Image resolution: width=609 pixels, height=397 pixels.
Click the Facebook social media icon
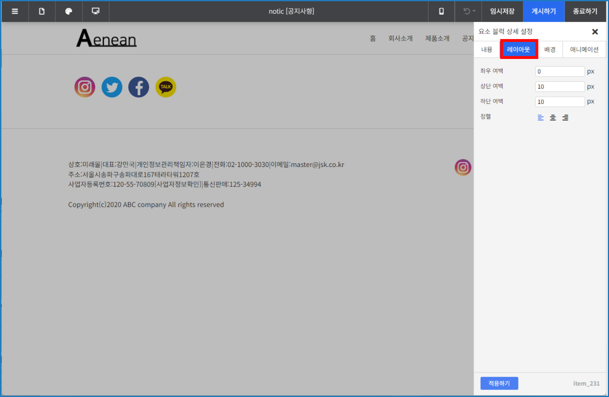click(x=138, y=87)
